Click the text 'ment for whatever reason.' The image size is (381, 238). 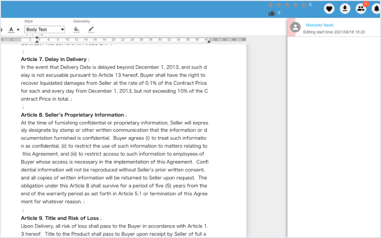51,201
